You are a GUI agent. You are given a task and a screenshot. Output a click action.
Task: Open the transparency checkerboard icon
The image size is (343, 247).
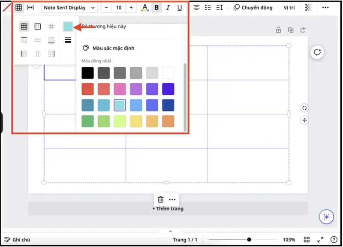[309, 8]
